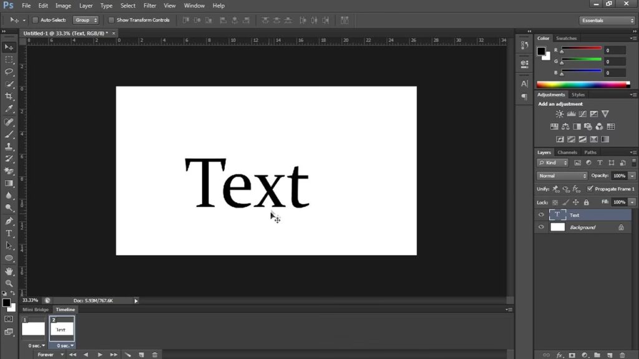Hide the Text layer visibility eye
Image resolution: width=639 pixels, height=359 pixels.
click(541, 215)
